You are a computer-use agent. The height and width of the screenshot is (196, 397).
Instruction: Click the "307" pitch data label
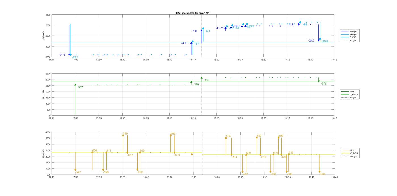pos(81,87)
